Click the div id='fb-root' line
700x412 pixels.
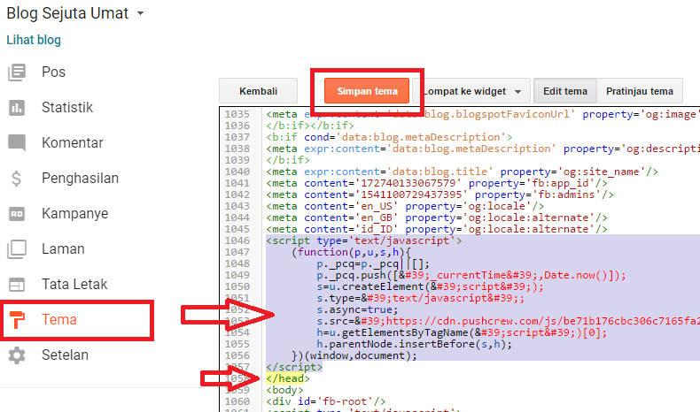[x=326, y=401]
